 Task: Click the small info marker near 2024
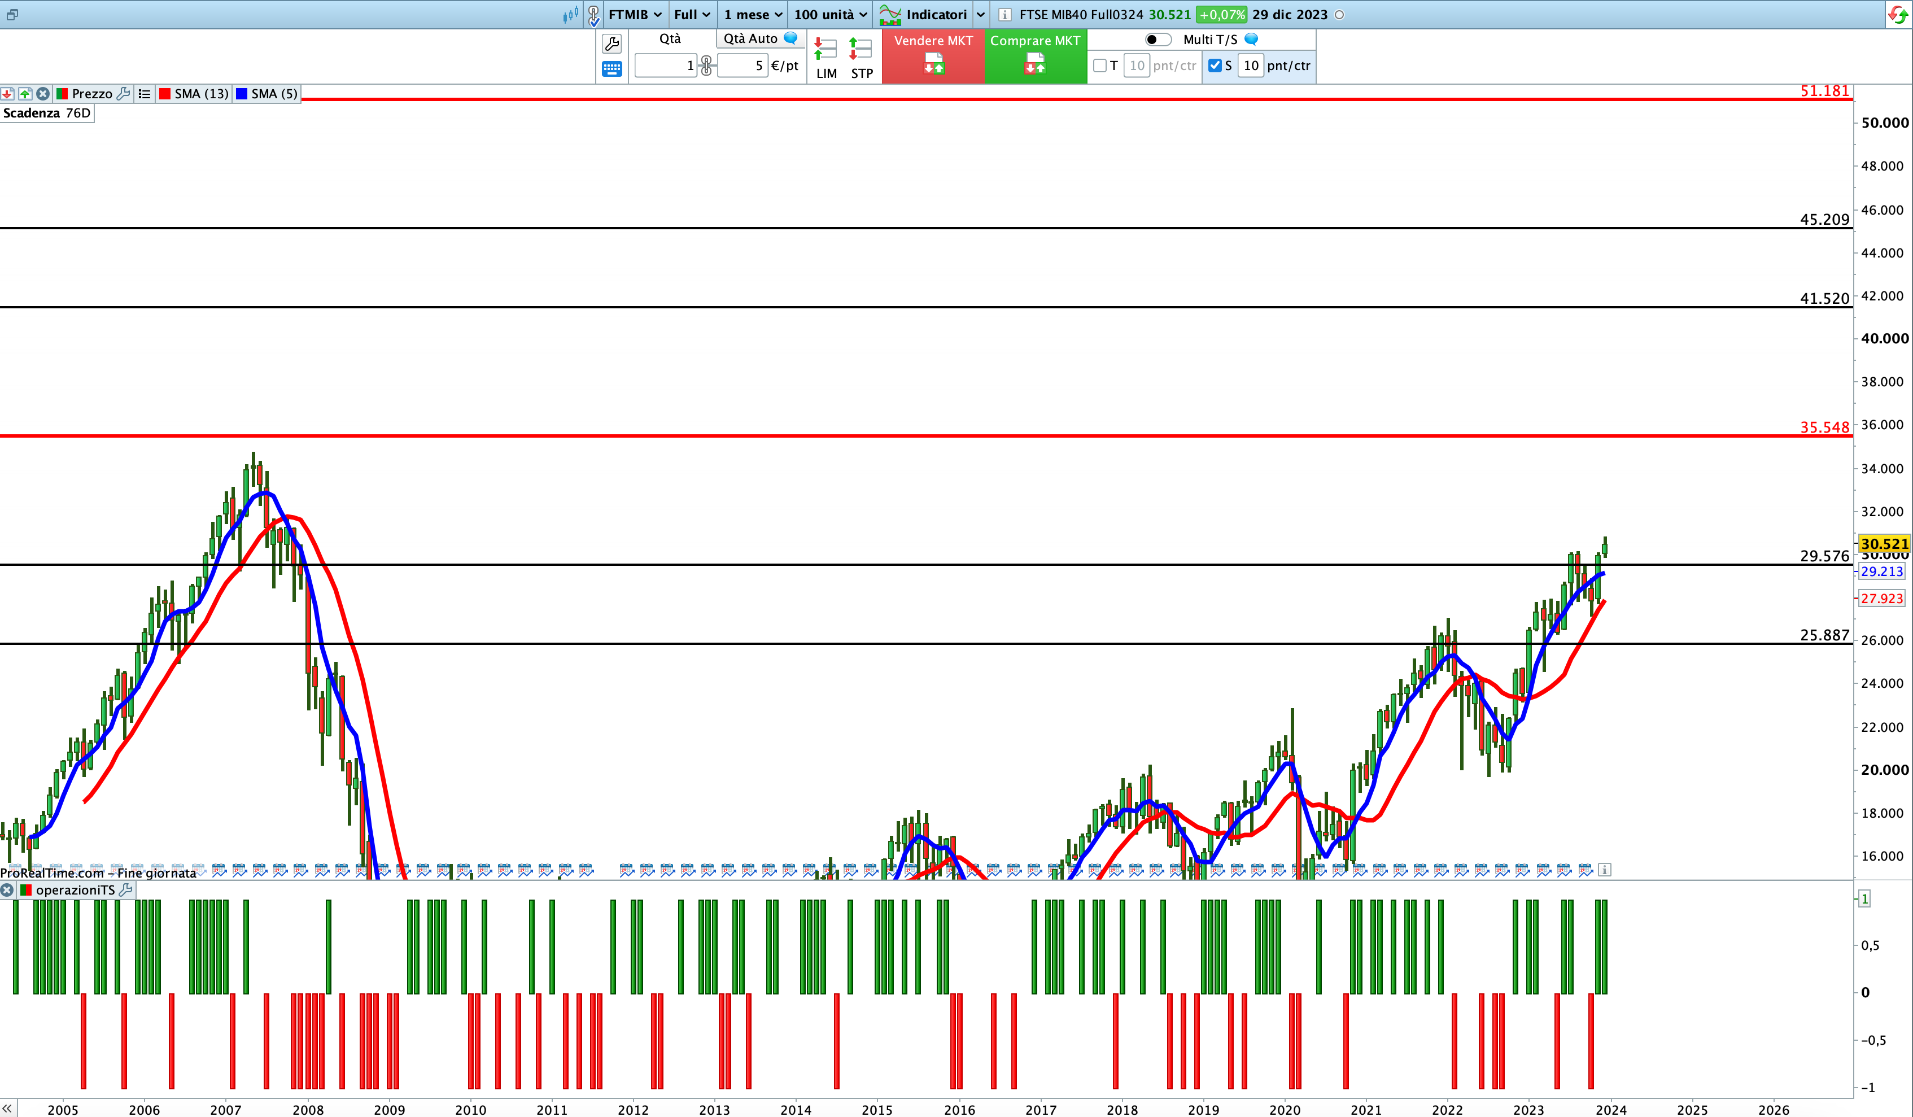(x=1604, y=870)
